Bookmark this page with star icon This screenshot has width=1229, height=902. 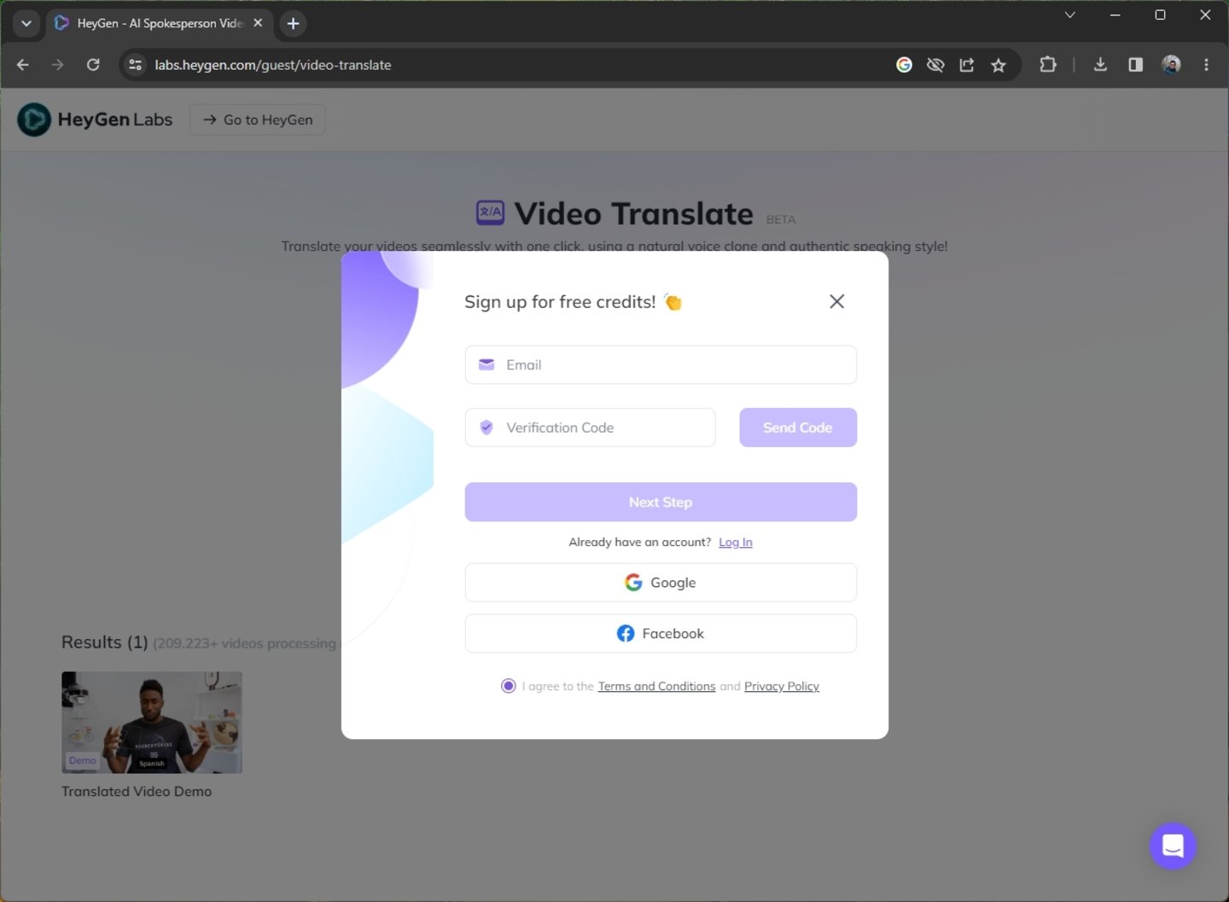pos(999,65)
